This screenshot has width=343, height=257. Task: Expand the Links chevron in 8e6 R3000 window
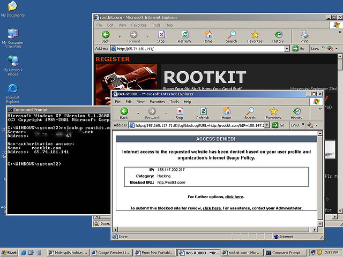coord(303,124)
